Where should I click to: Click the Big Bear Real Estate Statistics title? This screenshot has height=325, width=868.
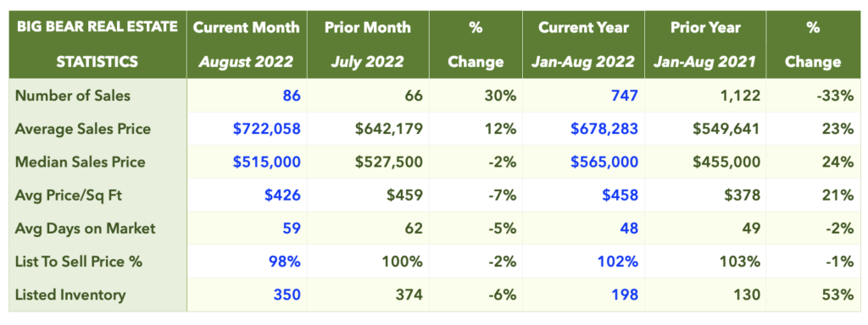coord(97,44)
